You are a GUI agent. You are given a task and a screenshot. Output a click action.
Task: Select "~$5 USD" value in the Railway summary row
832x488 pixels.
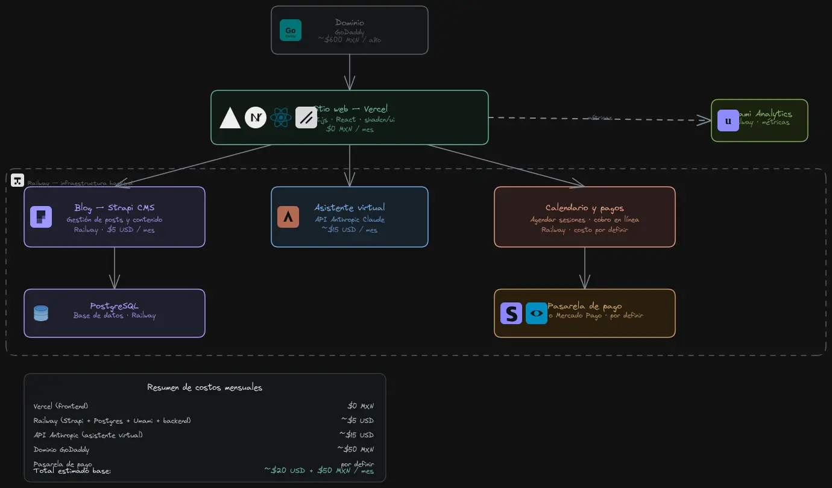(357, 421)
